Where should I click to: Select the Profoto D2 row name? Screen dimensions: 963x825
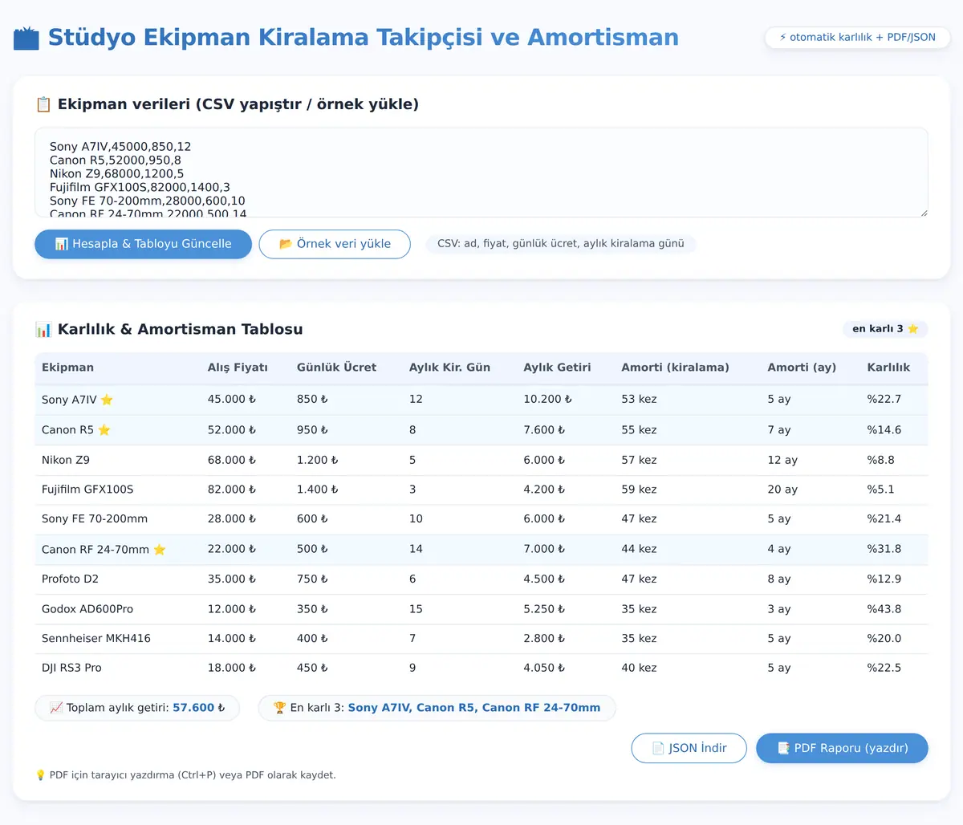coord(70,579)
